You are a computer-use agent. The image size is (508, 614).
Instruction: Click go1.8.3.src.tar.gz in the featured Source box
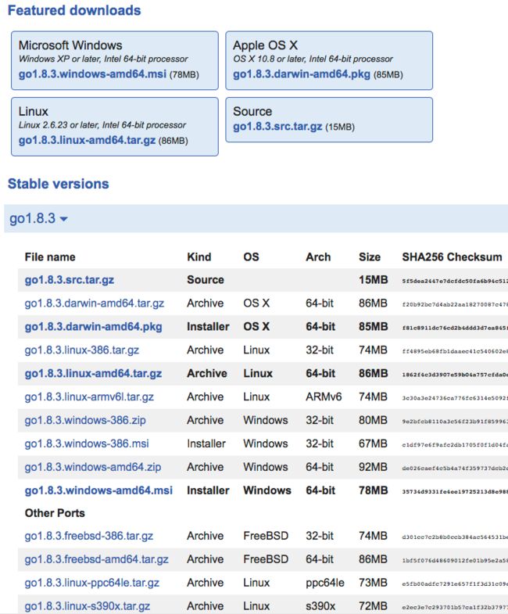277,127
